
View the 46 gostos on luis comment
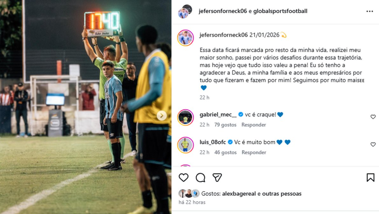click(x=225, y=152)
